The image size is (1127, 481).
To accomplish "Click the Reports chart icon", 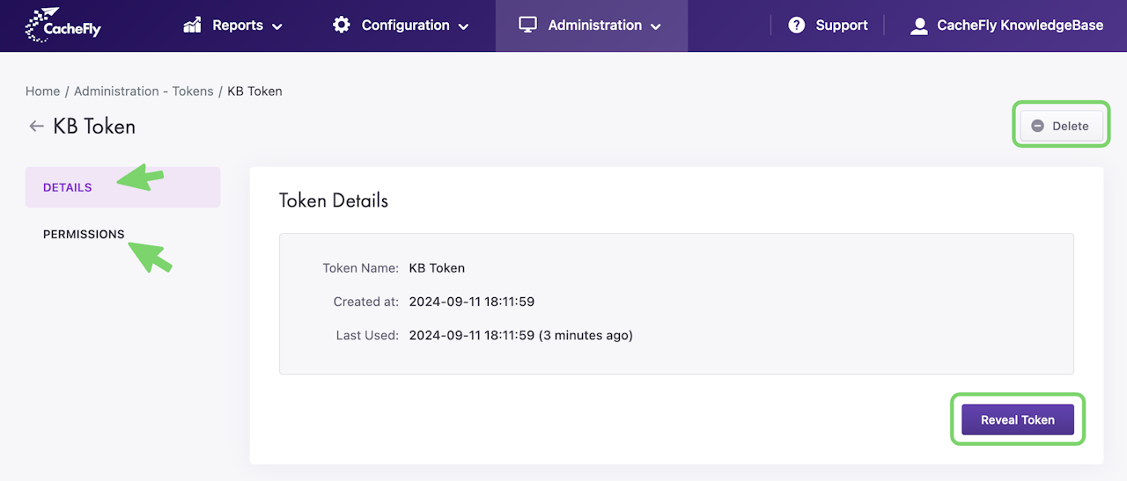I will point(192,25).
